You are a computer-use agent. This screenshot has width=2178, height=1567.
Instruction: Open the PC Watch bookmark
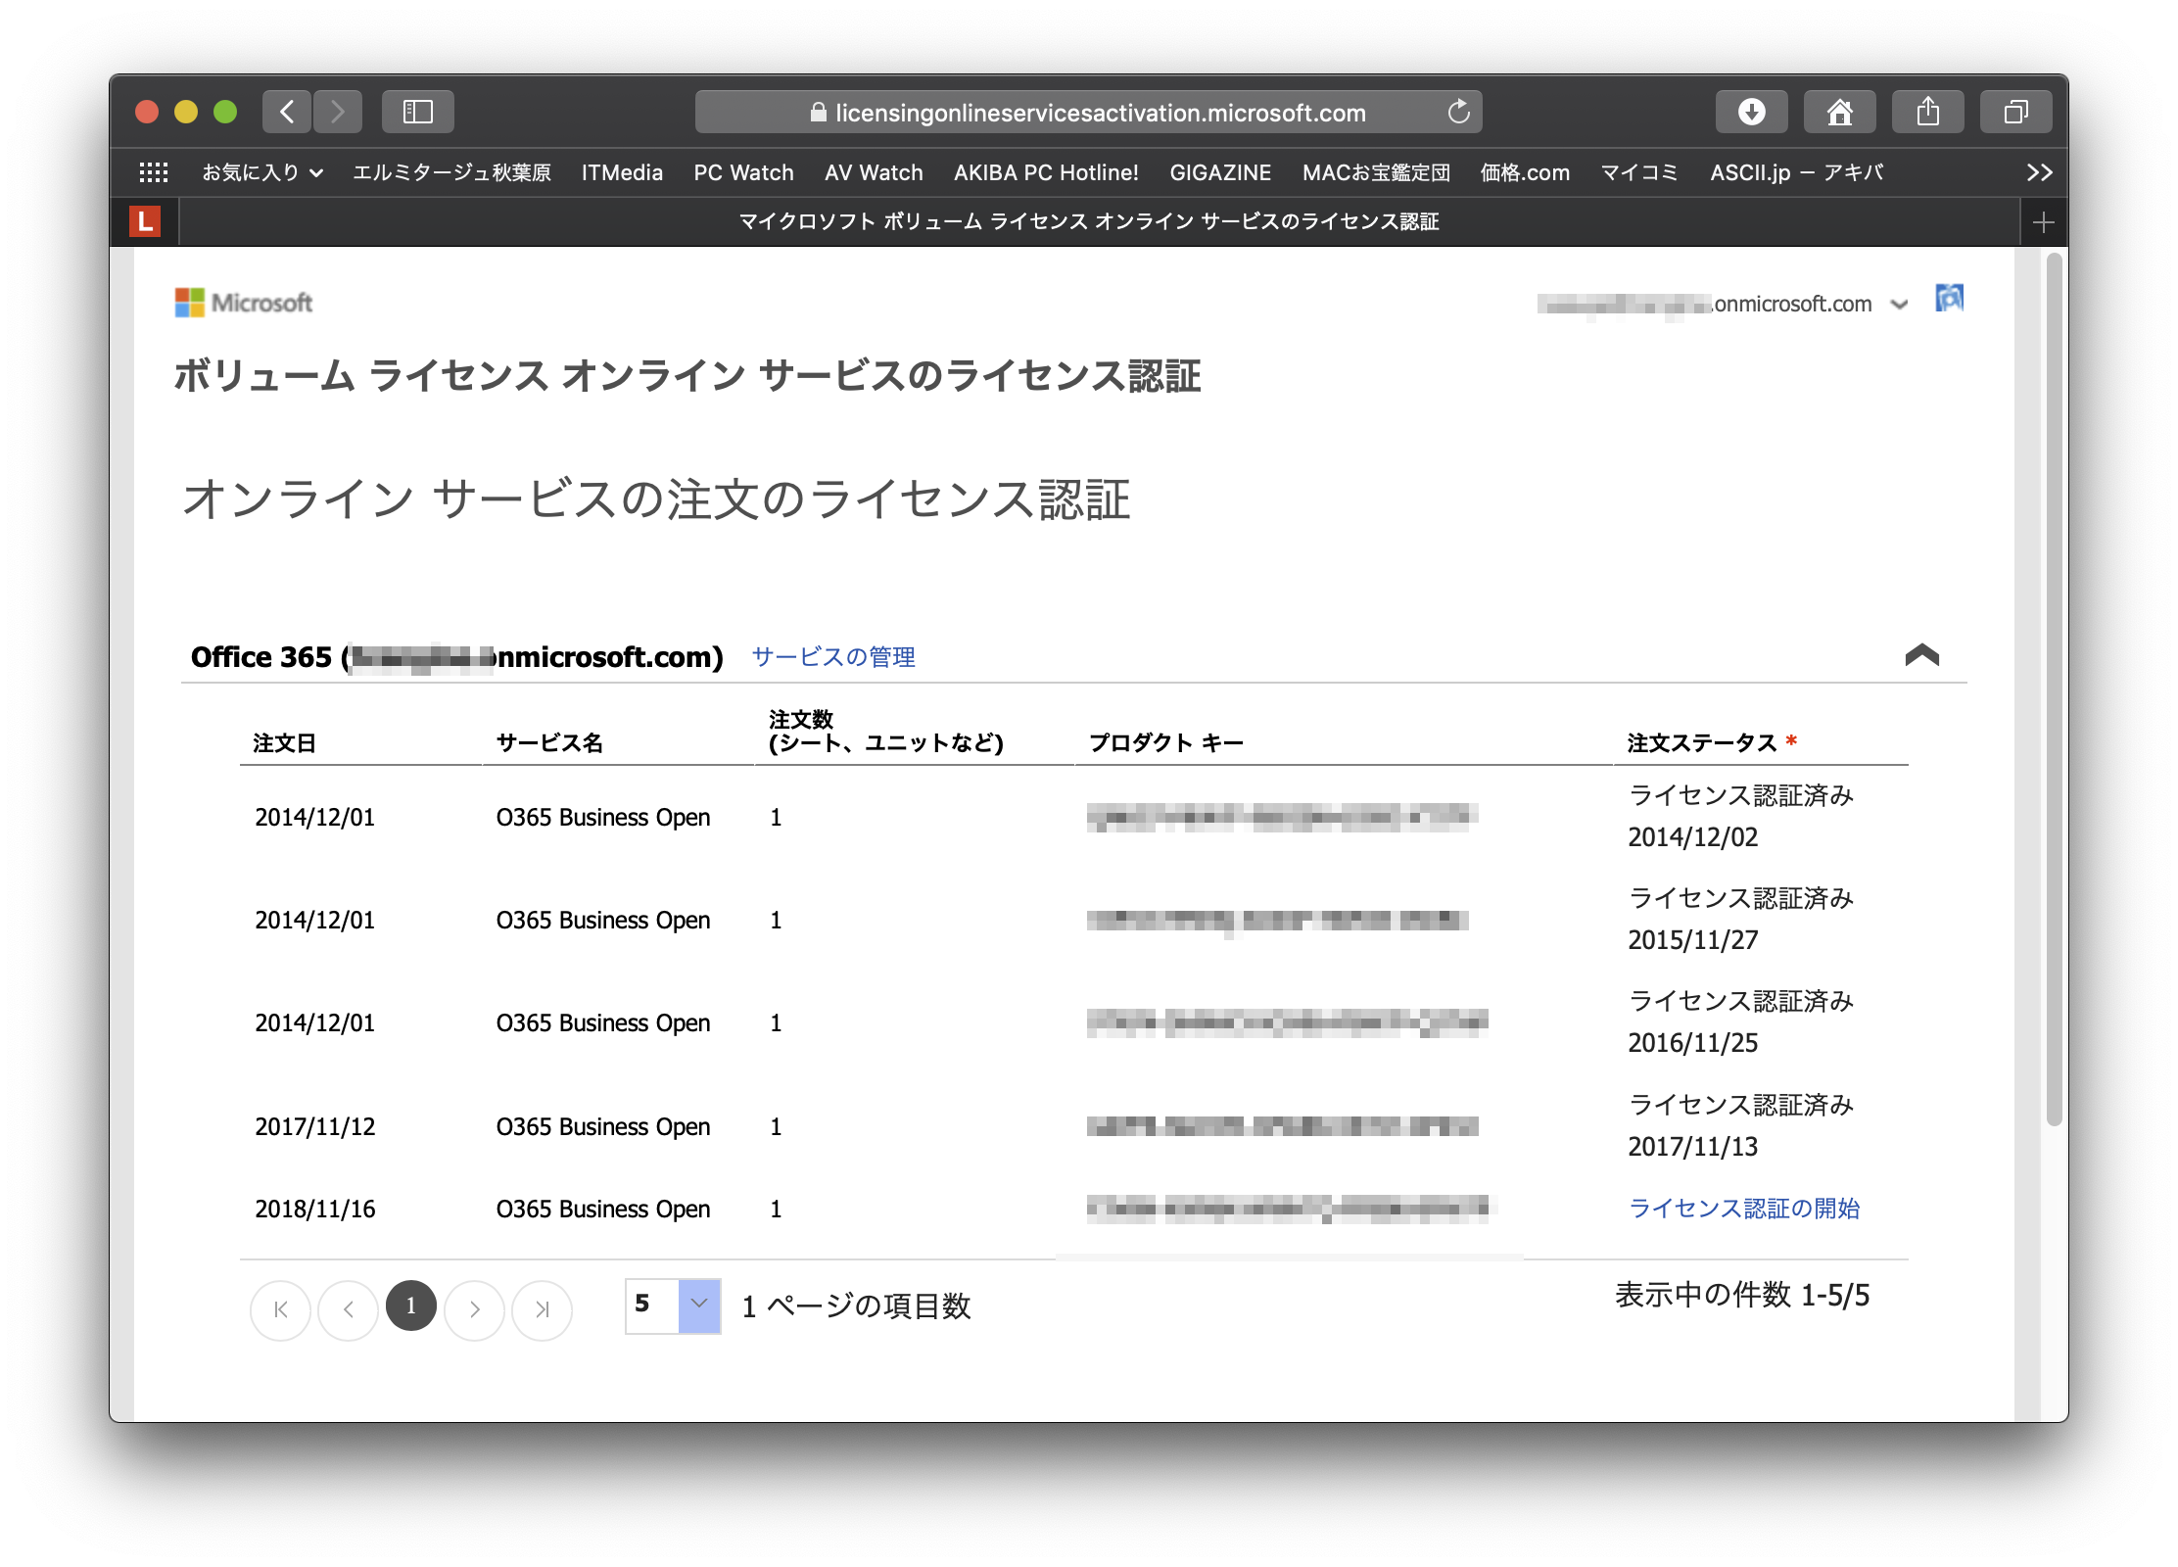743,172
